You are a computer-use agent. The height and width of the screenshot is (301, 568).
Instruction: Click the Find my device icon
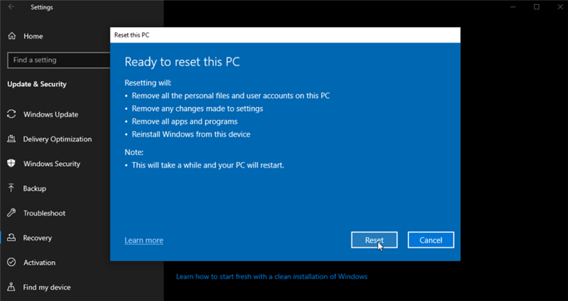pyautogui.click(x=11, y=287)
